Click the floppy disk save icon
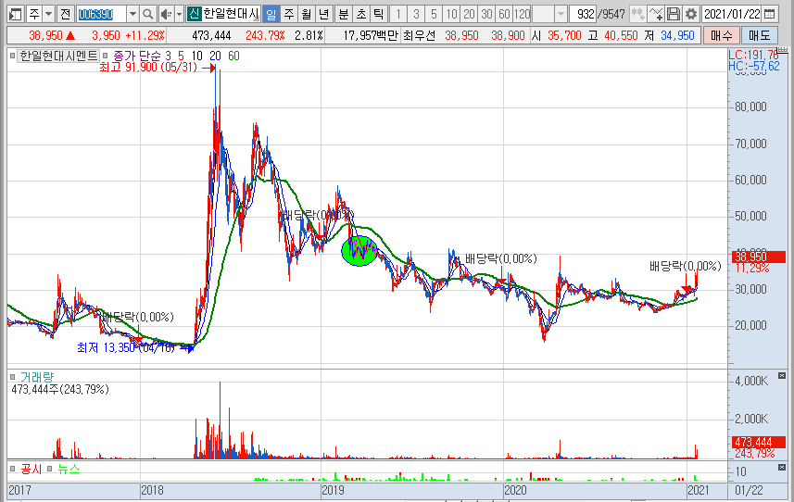The image size is (794, 502). pos(674,14)
